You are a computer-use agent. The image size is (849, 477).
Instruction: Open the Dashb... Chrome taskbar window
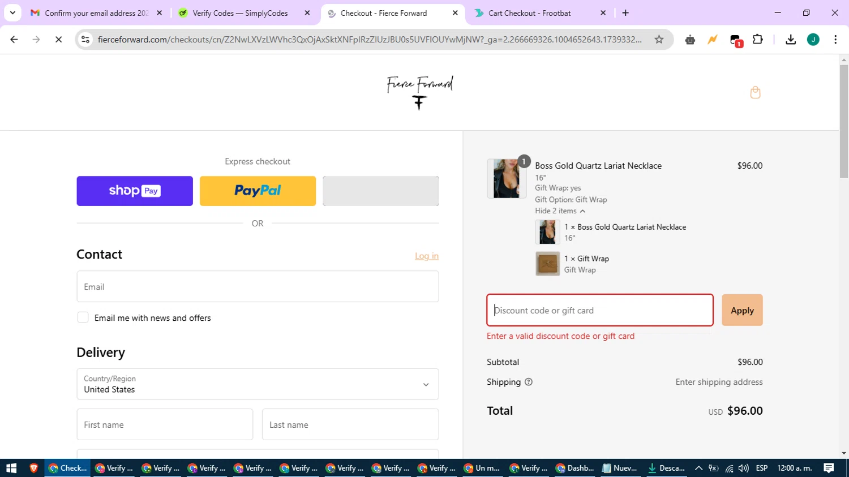point(575,468)
